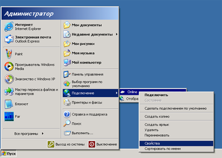This screenshot has height=158, width=222.
Task: Expand Все программы arrow
Action: click(43, 134)
